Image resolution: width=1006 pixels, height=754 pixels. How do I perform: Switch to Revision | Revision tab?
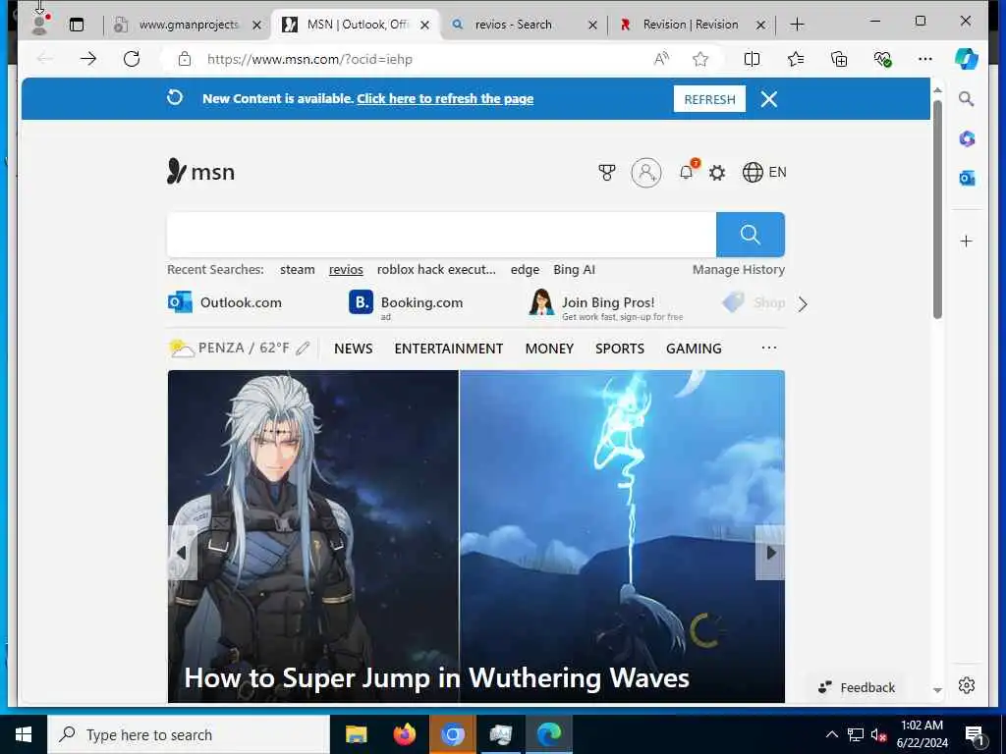click(x=691, y=25)
